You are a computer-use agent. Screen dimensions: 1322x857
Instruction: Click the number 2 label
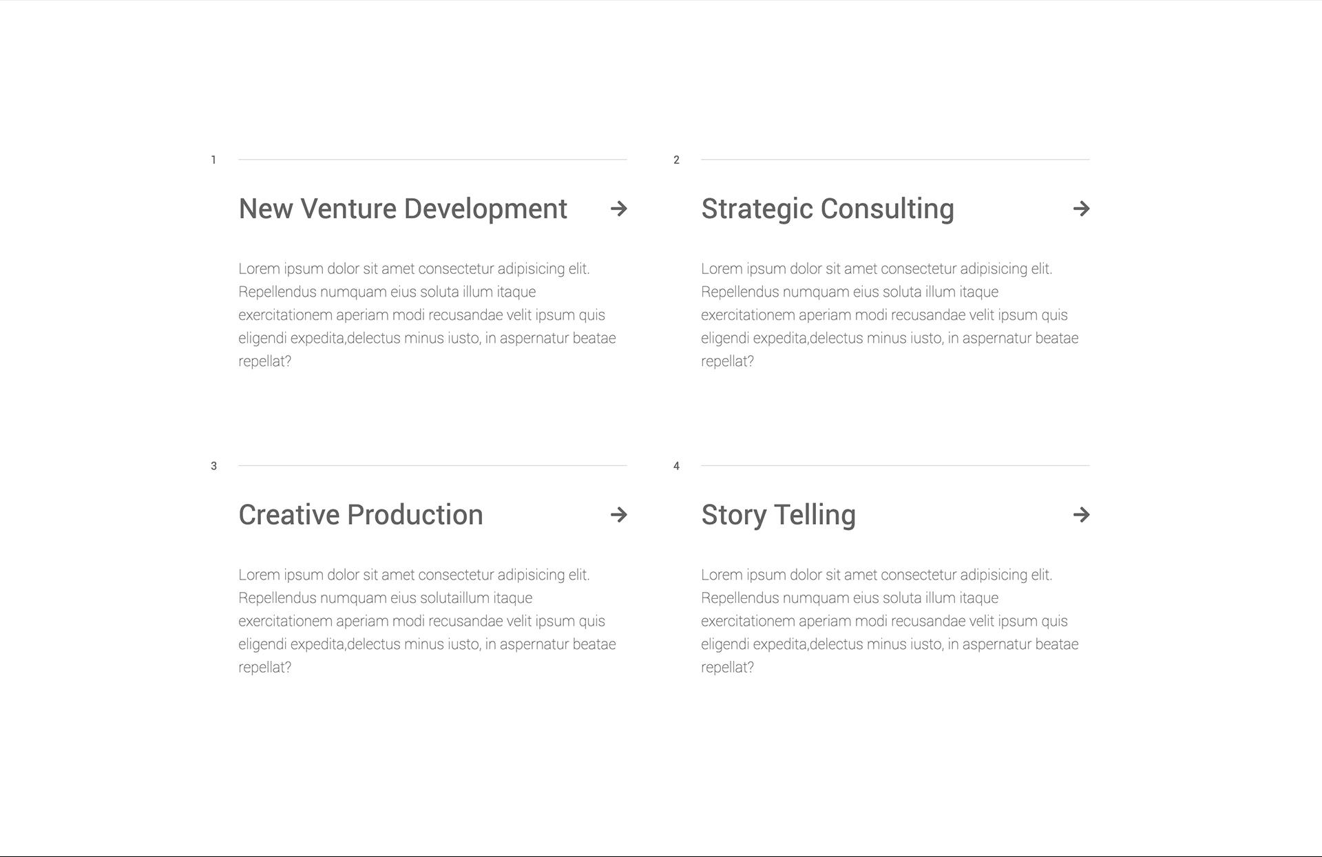pos(676,160)
